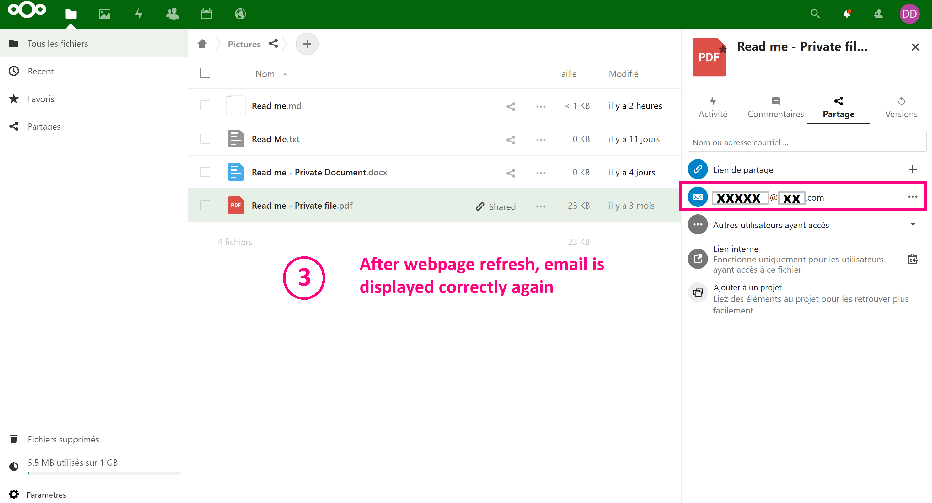The height and width of the screenshot is (503, 932).
Task: Expand Autres utilisateurs ayant accès
Action: [x=913, y=225]
